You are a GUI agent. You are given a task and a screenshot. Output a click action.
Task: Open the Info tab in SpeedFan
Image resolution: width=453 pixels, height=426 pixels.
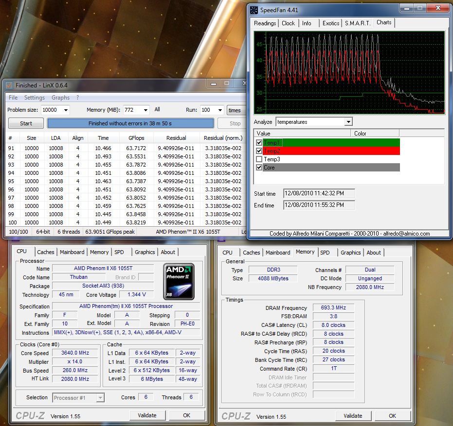coord(307,23)
